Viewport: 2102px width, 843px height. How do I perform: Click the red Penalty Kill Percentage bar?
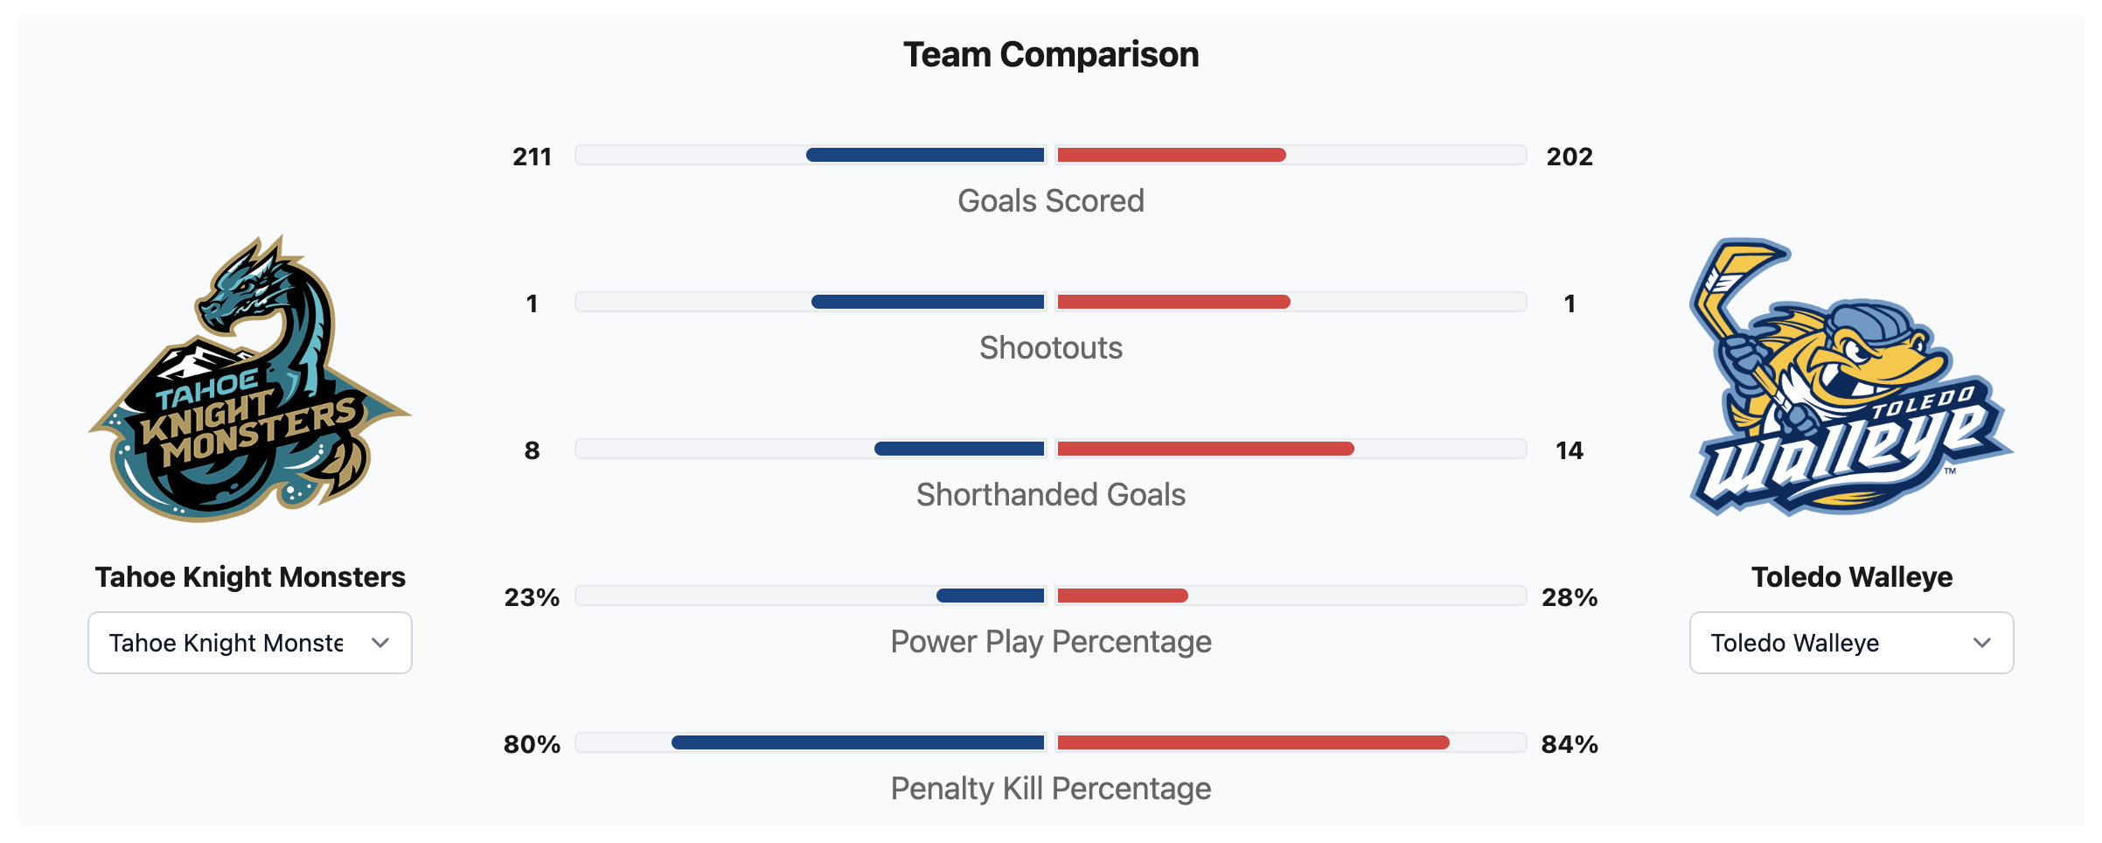[1253, 742]
